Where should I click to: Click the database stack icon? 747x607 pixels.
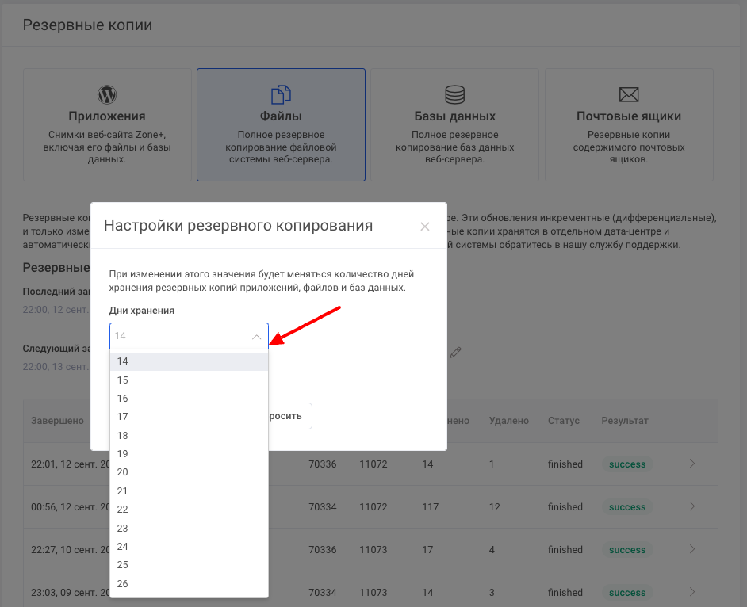tap(454, 94)
